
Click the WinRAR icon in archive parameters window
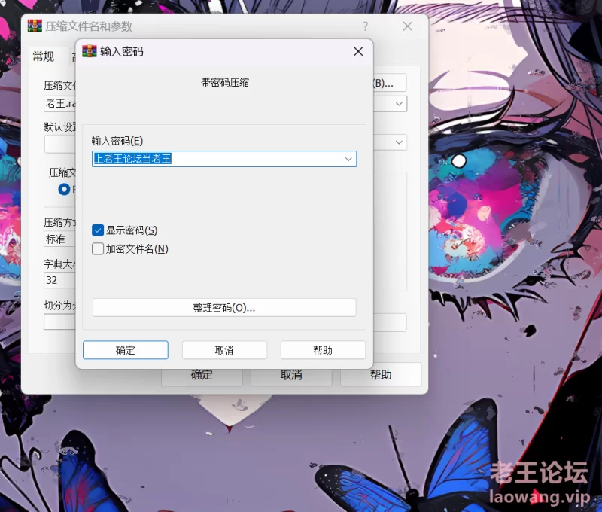35,26
